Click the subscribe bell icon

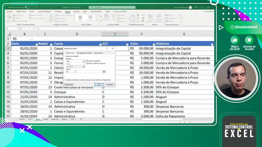pyautogui.click(x=249, y=40)
